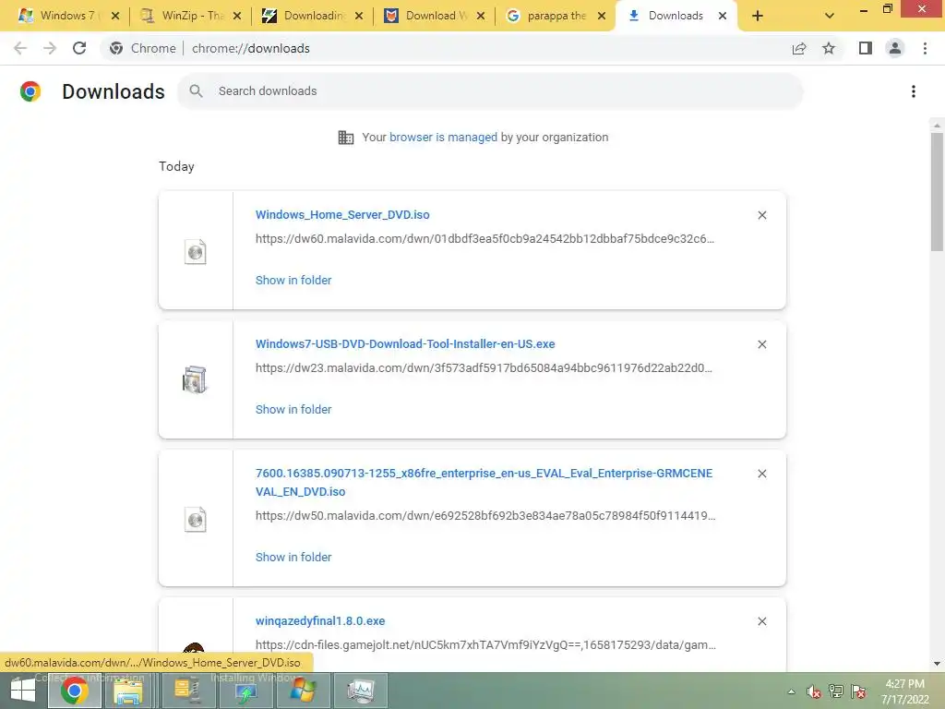Viewport: 945px width, 709px height.
Task: Switch to the parappa the tab
Action: click(554, 16)
